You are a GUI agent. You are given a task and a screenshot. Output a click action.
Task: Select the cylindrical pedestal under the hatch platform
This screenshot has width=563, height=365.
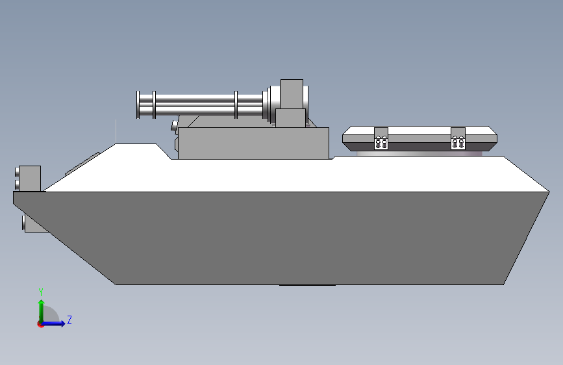tap(419, 153)
